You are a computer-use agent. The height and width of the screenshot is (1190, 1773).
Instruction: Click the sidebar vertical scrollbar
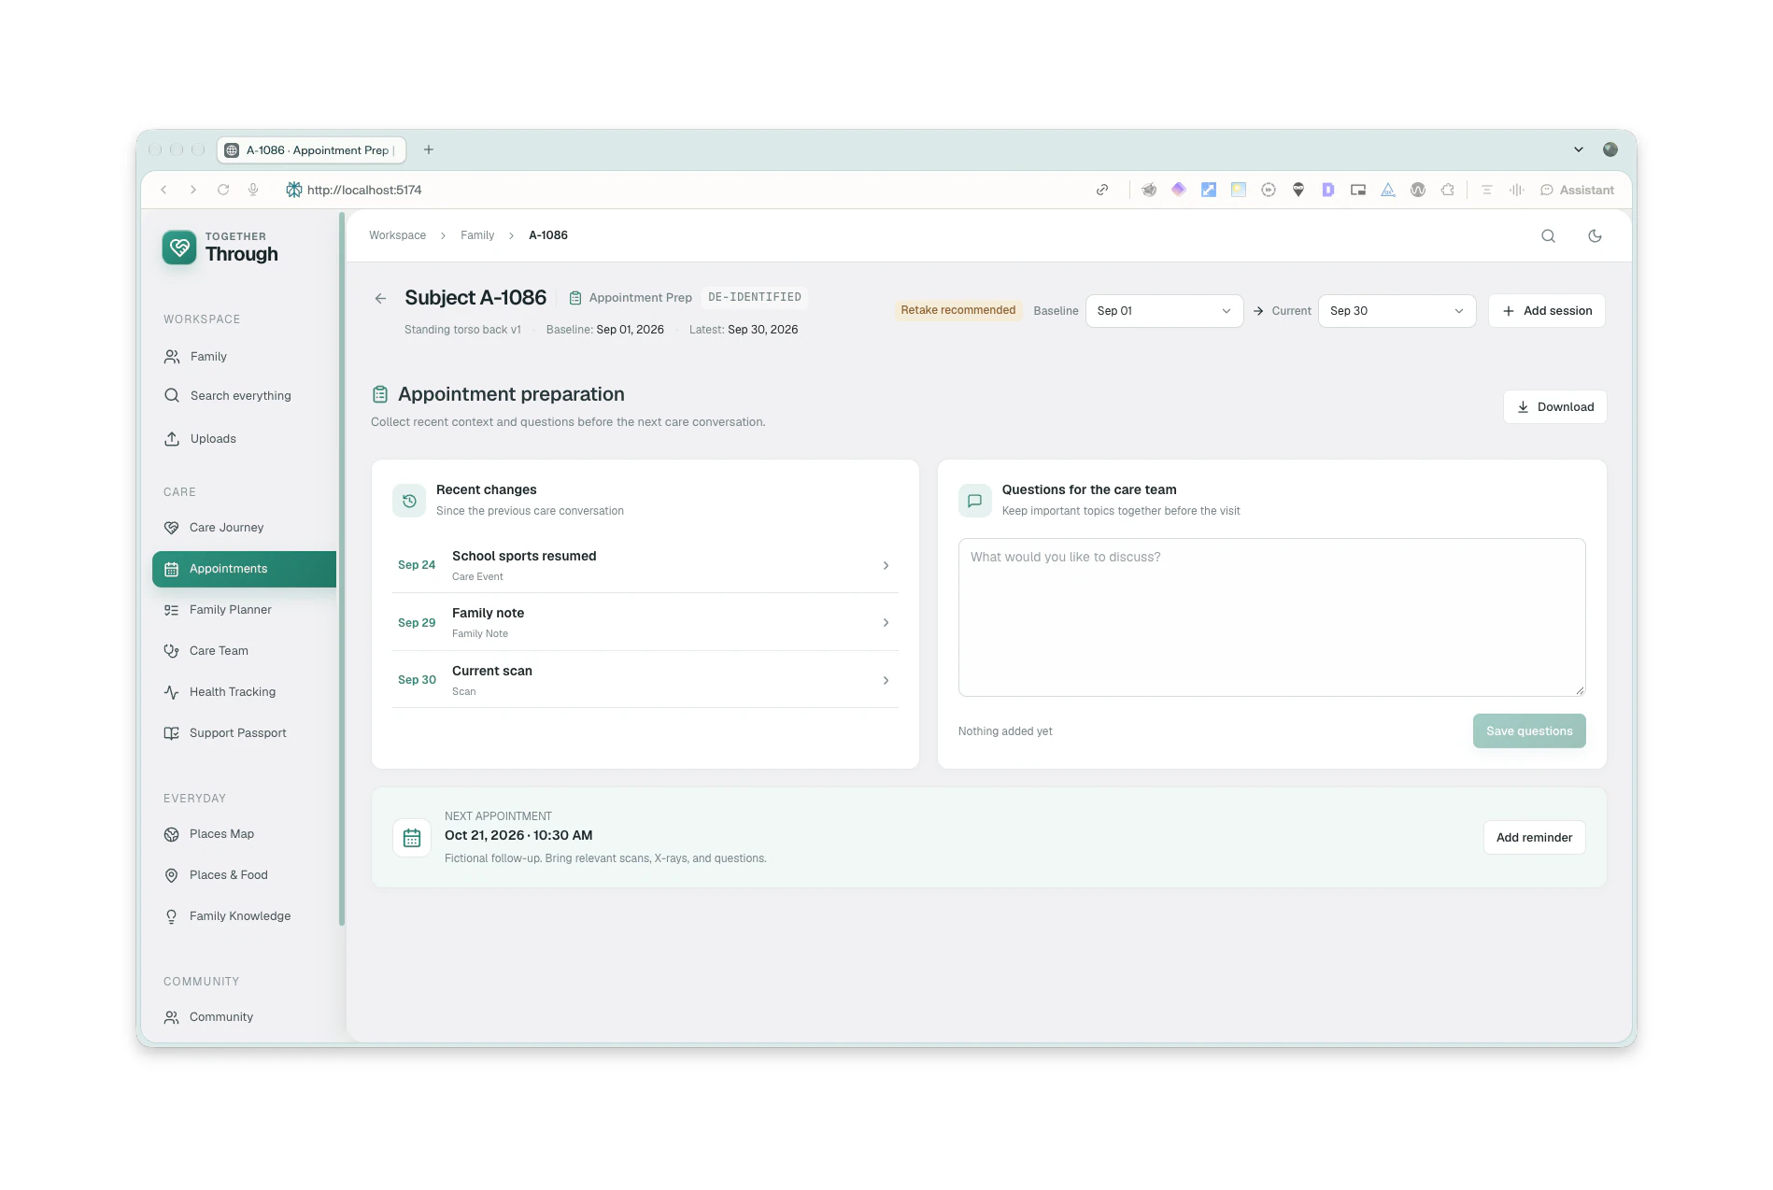pos(342,570)
